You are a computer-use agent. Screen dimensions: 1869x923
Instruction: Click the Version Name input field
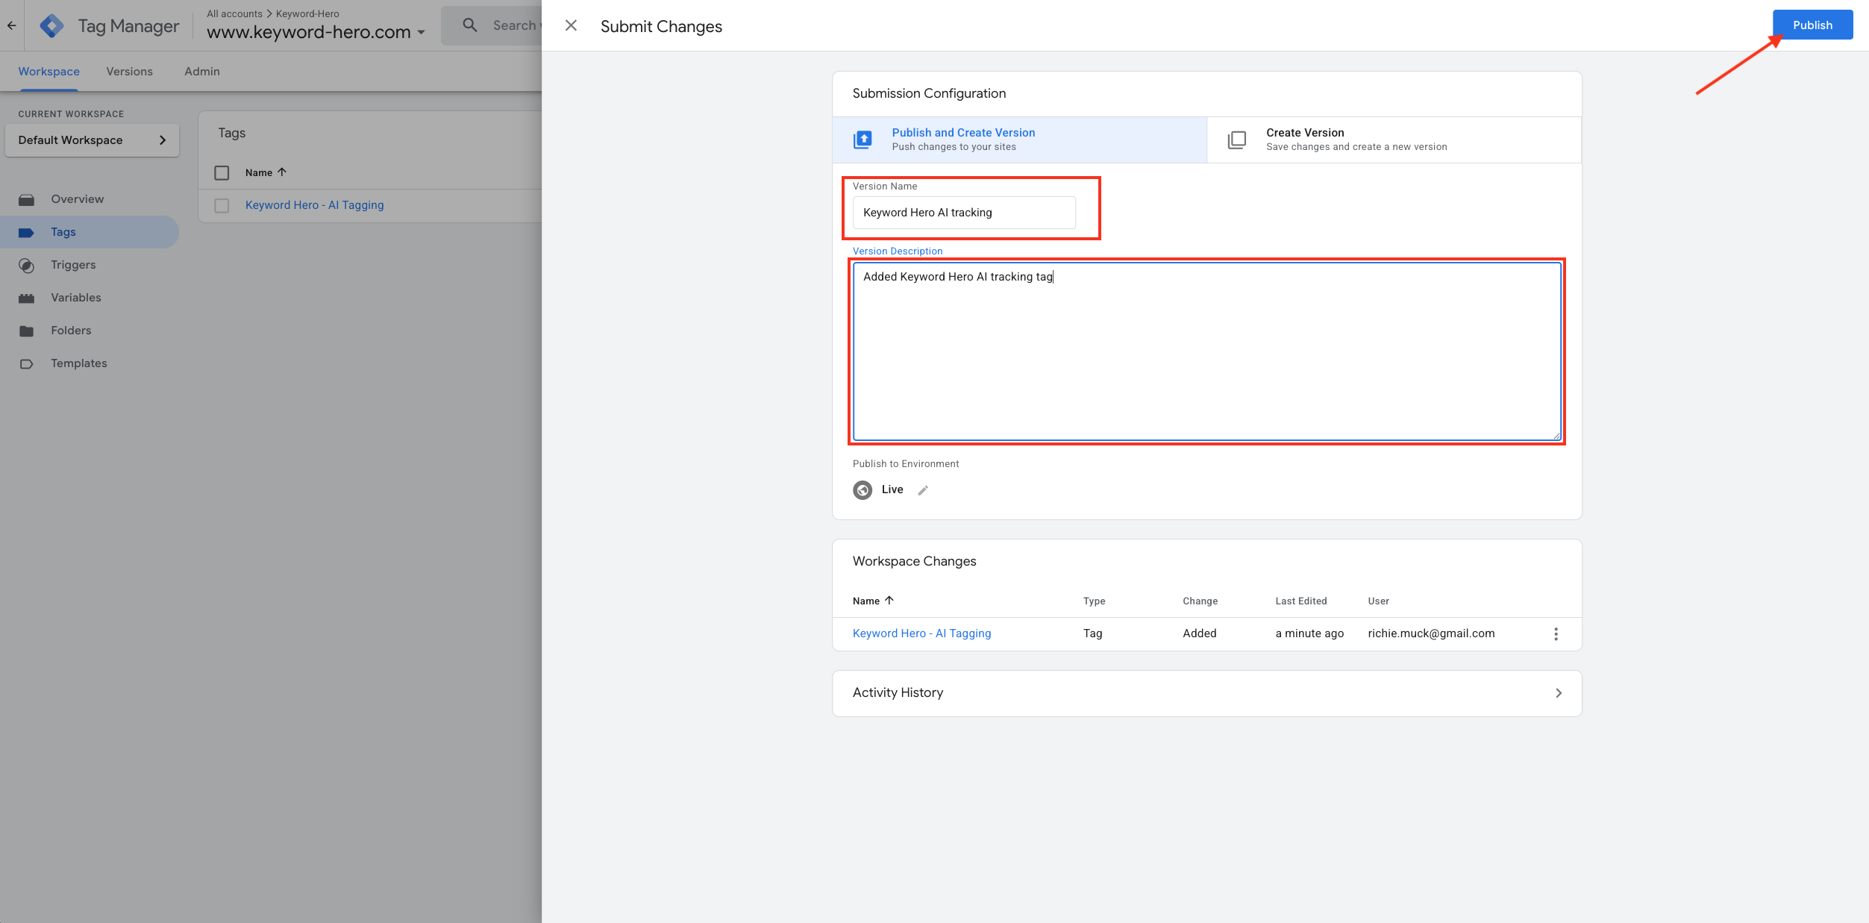click(964, 213)
